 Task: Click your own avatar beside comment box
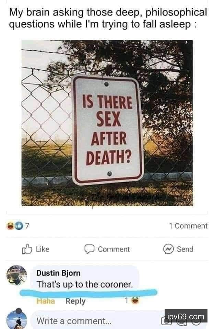pos(16,318)
